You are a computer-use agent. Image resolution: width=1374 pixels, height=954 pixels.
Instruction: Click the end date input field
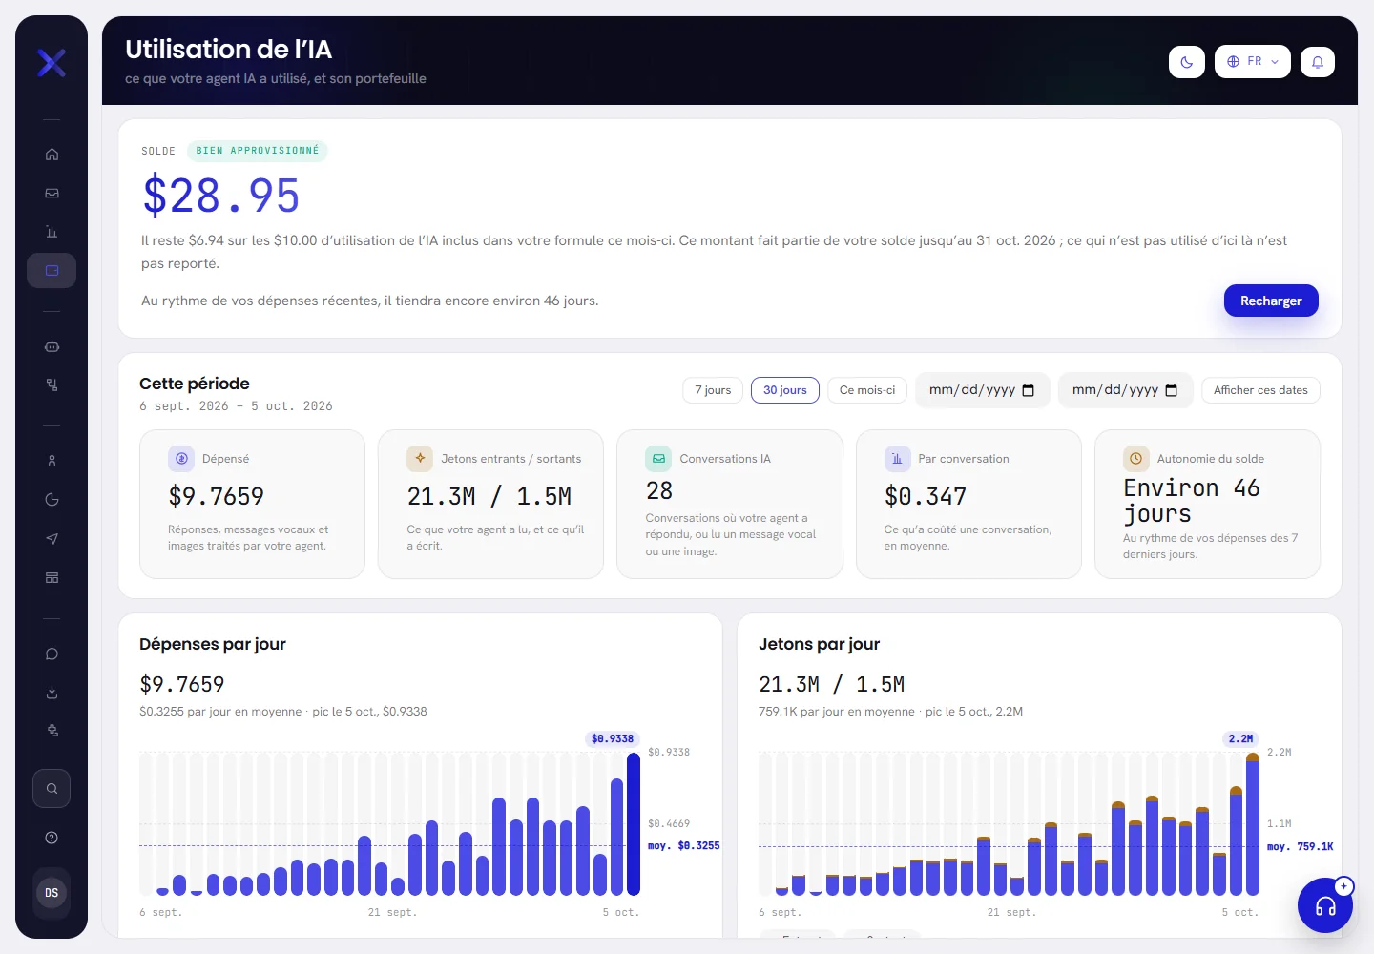tap(1126, 390)
